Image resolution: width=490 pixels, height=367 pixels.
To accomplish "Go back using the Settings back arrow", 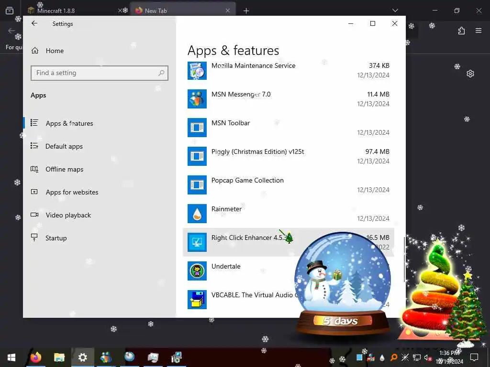I will click(x=34, y=23).
